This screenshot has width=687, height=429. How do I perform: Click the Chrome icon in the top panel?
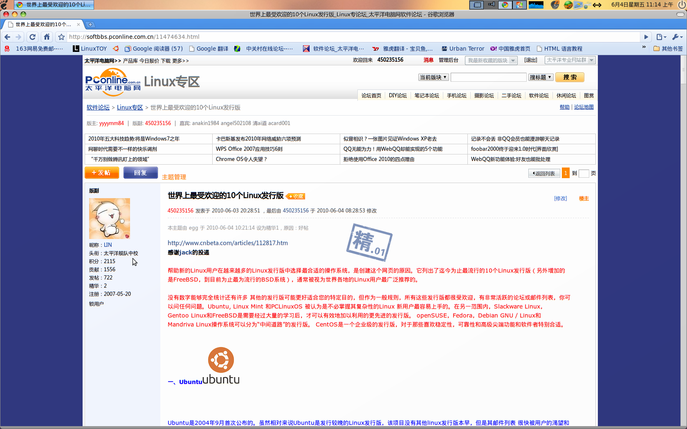click(505, 5)
